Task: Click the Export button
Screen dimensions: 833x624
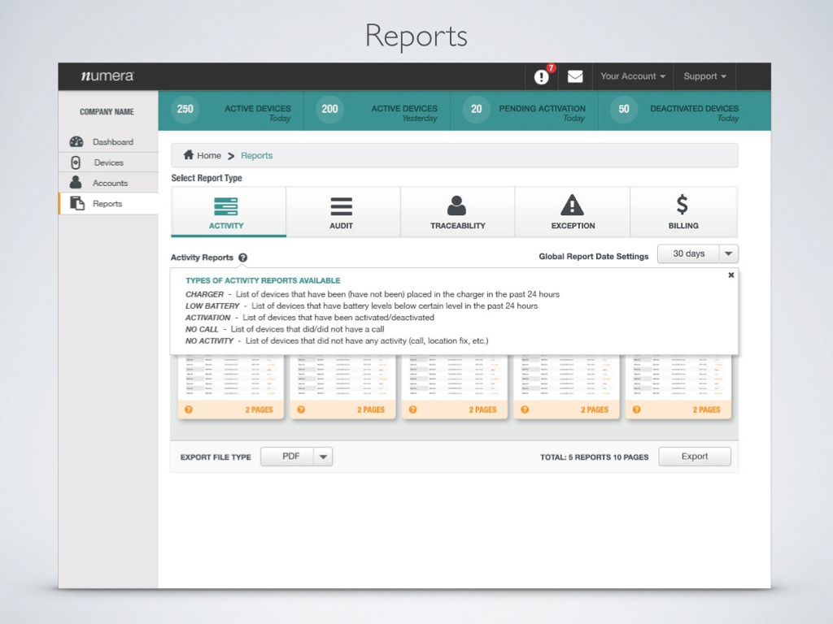Action: 695,457
